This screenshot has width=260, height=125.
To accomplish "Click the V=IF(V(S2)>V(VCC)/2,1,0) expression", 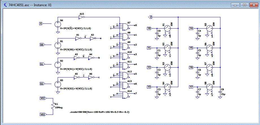I will pyautogui.click(x=76, y=89).
